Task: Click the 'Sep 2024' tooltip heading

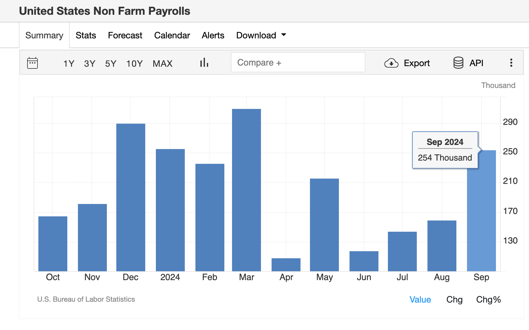Action: point(445,142)
